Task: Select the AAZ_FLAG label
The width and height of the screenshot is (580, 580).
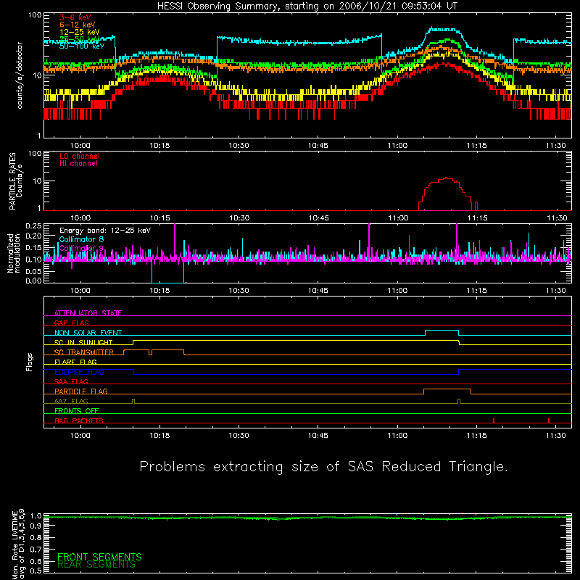Action: point(71,401)
